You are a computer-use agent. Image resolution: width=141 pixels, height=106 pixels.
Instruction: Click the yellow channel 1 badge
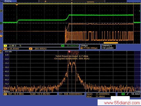pos(5,46)
